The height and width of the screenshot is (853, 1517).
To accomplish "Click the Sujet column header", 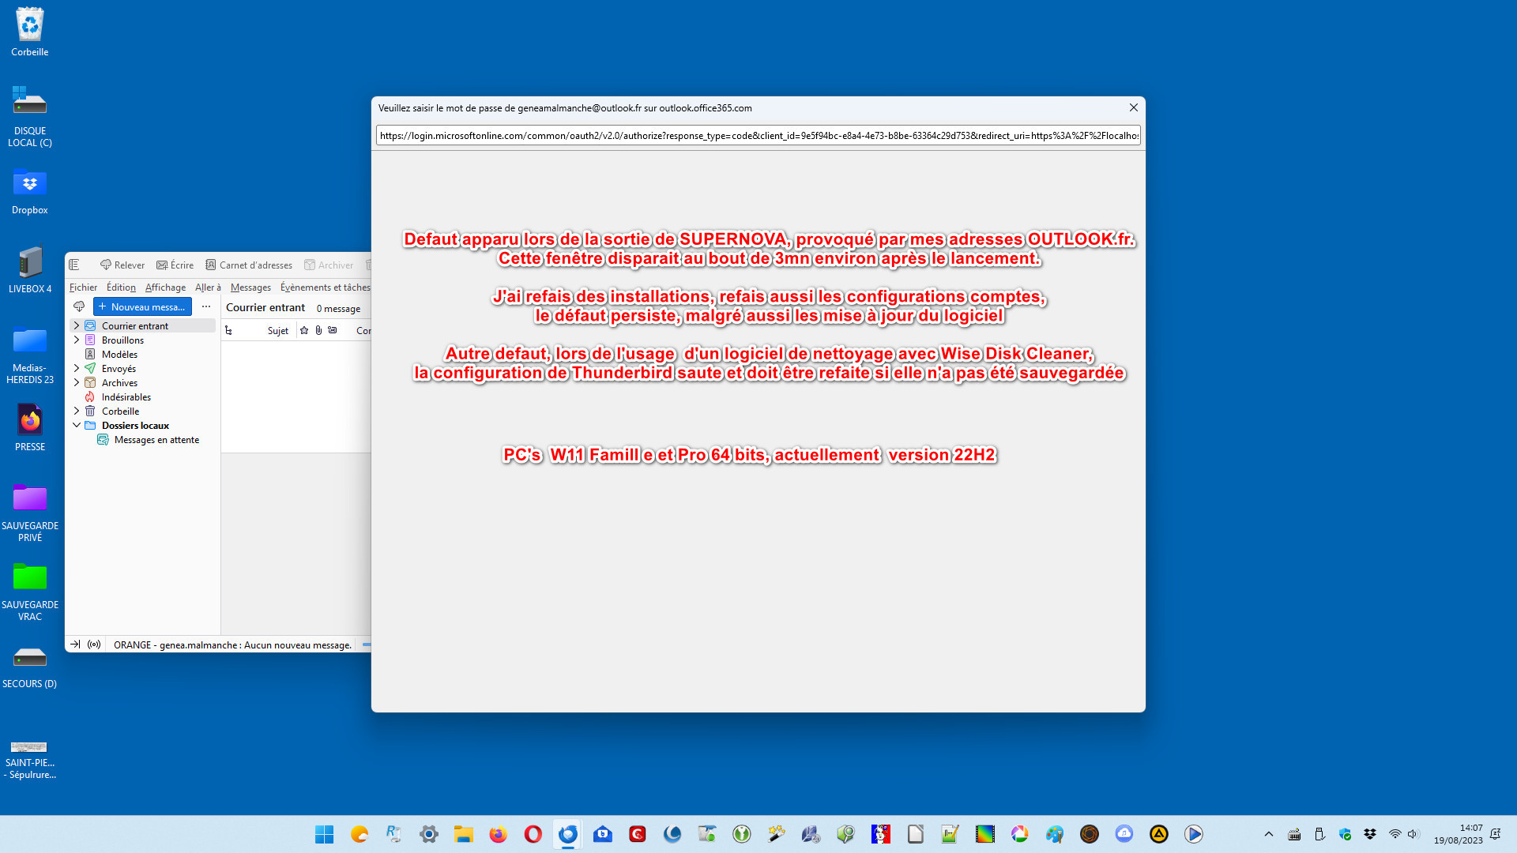I will 277,331.
